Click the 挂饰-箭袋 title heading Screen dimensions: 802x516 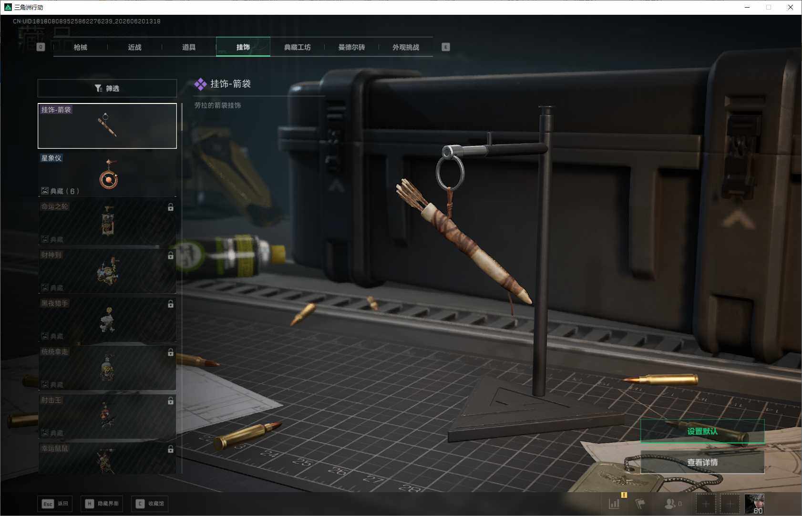click(x=231, y=83)
